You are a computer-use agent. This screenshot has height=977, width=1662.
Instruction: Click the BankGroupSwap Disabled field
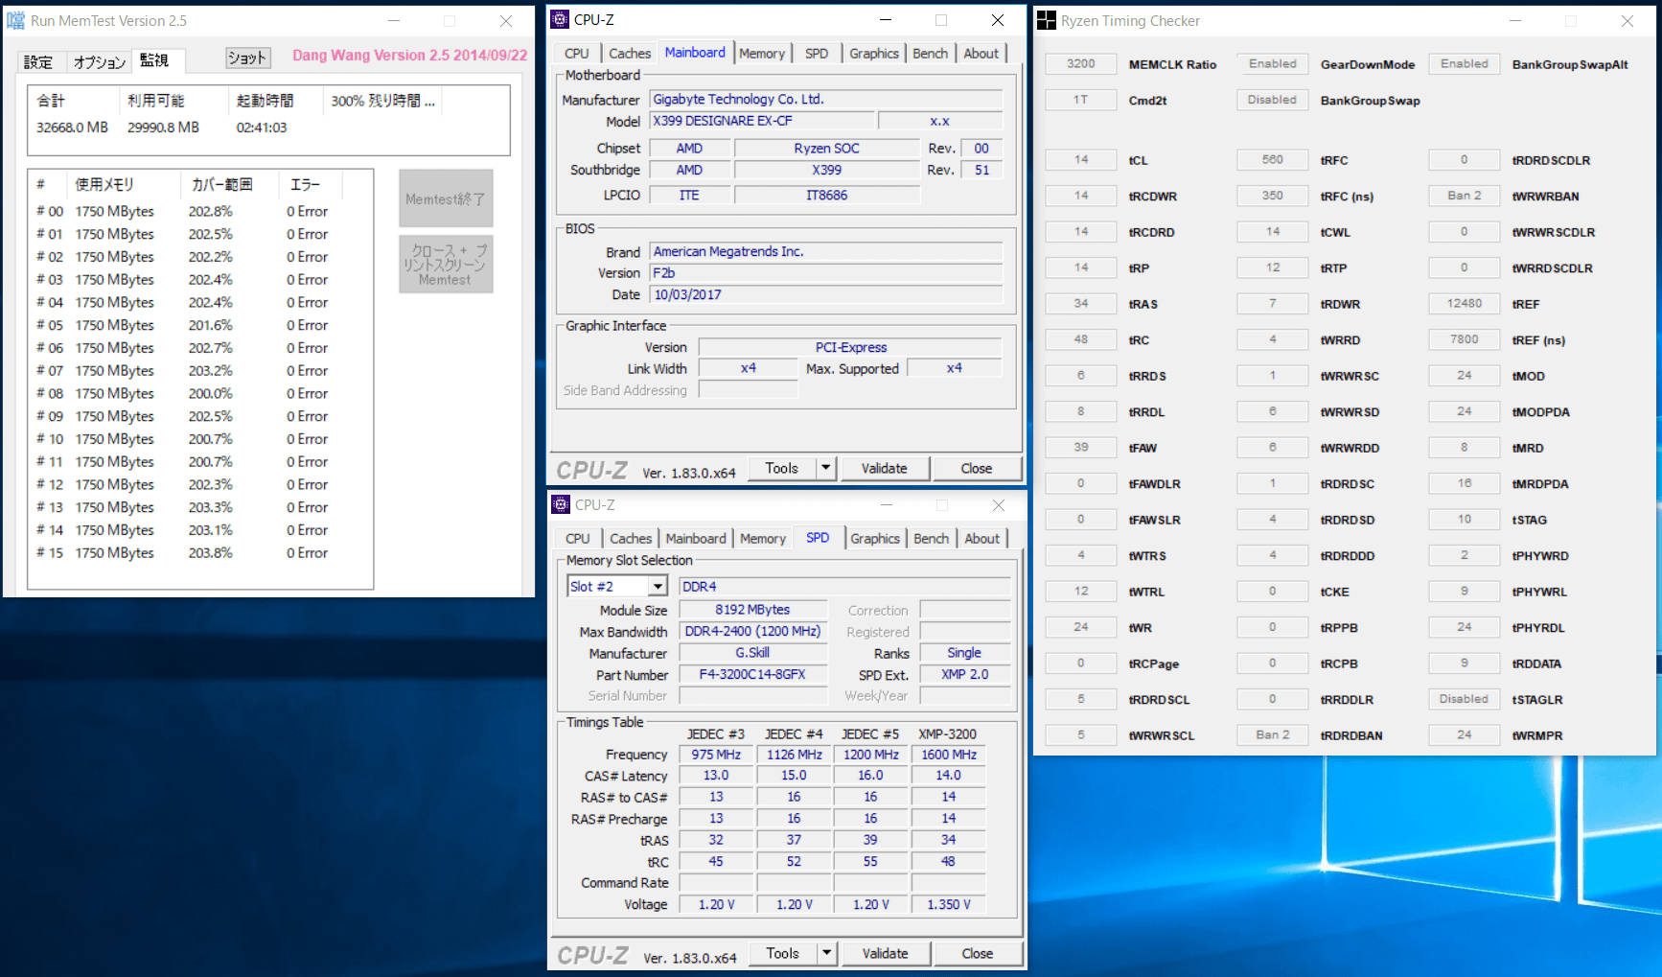[1273, 100]
